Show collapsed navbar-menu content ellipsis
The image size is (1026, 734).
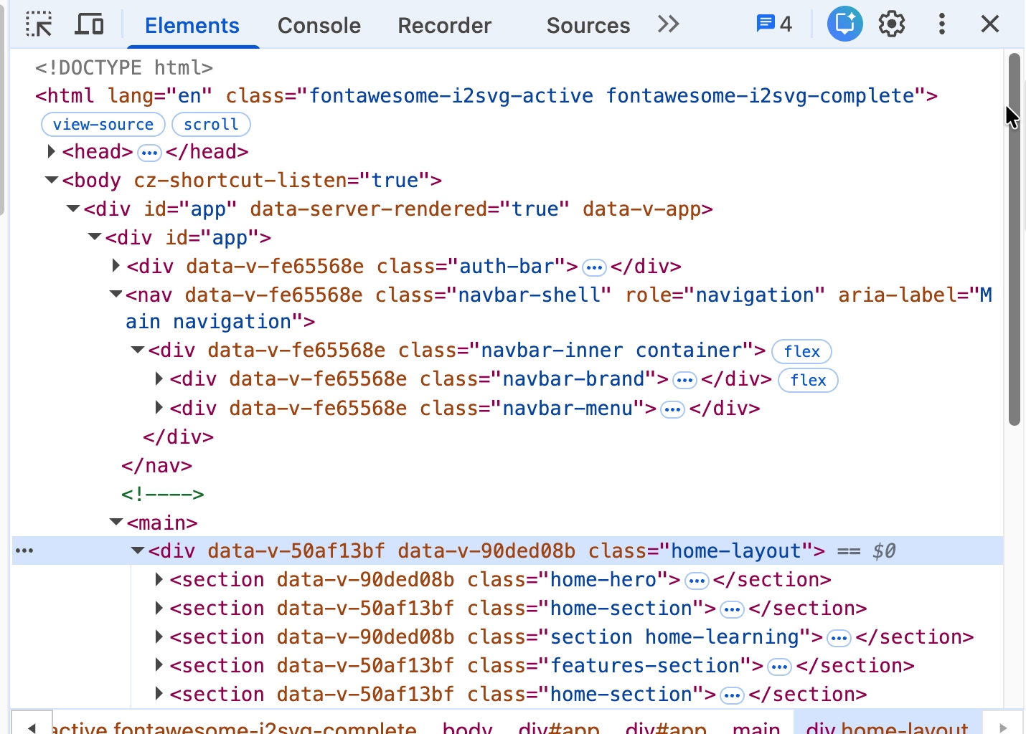[672, 409]
